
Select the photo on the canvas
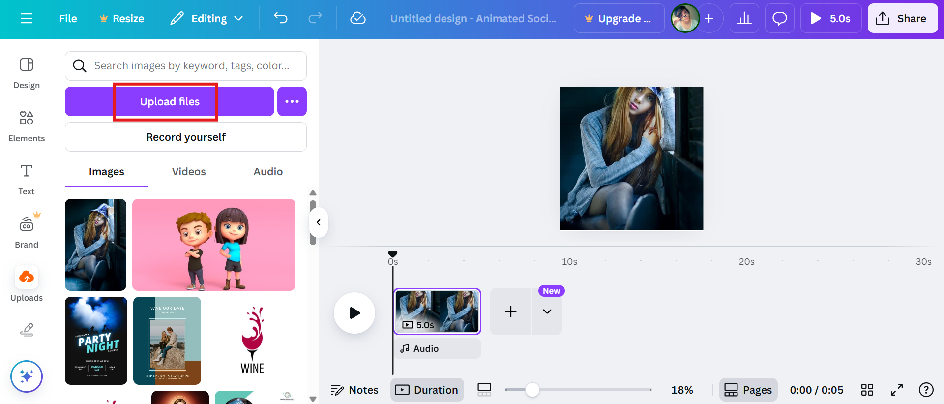(x=631, y=158)
